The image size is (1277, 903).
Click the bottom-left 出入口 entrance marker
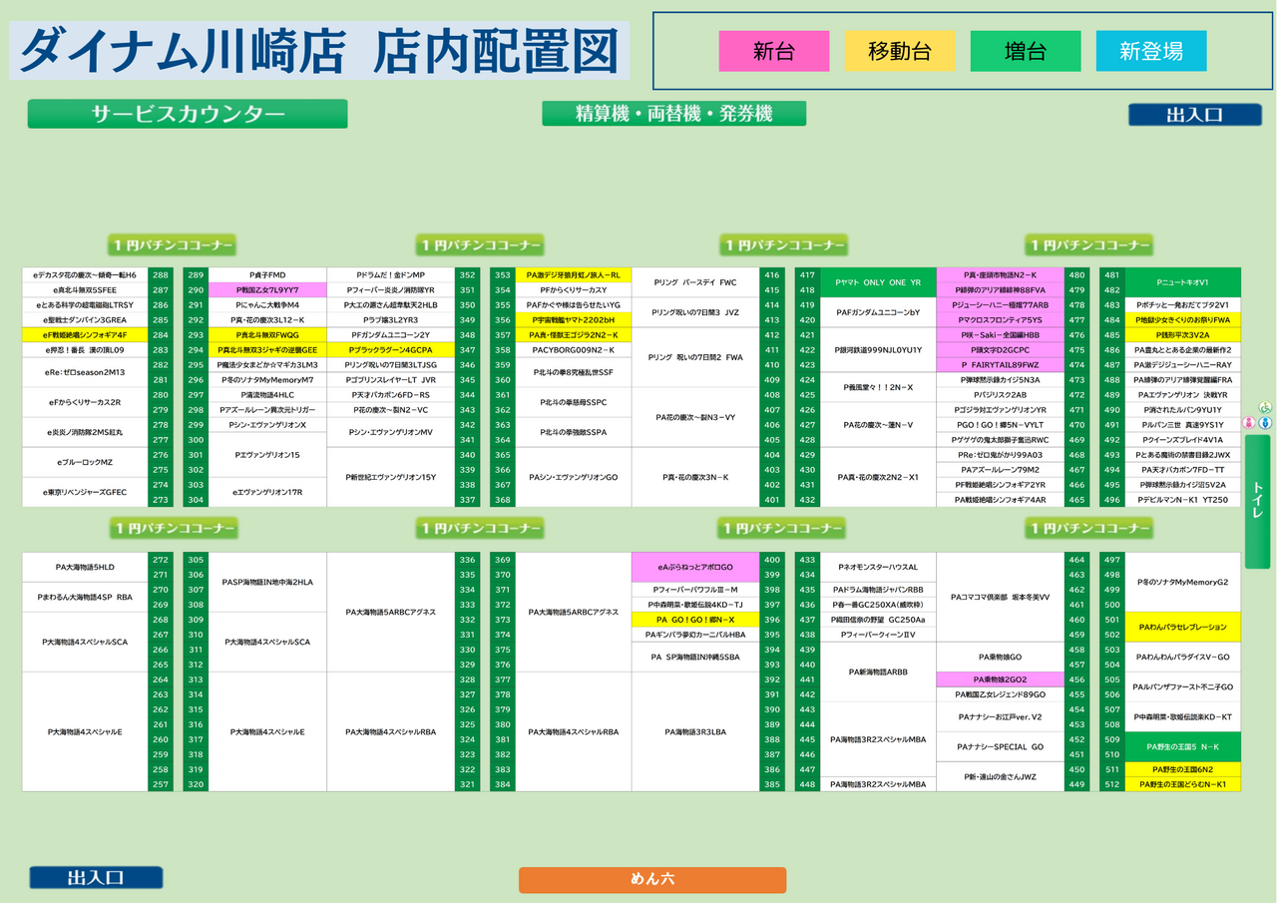(96, 877)
